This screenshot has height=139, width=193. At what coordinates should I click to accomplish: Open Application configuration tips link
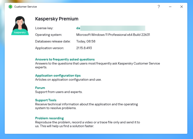pyautogui.click(x=58, y=76)
